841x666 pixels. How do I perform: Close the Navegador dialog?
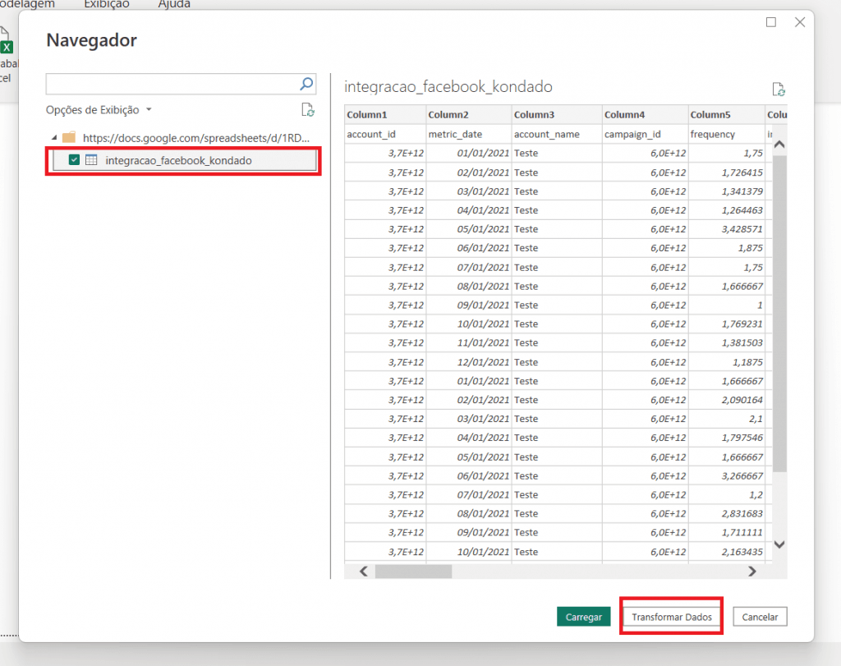(800, 22)
